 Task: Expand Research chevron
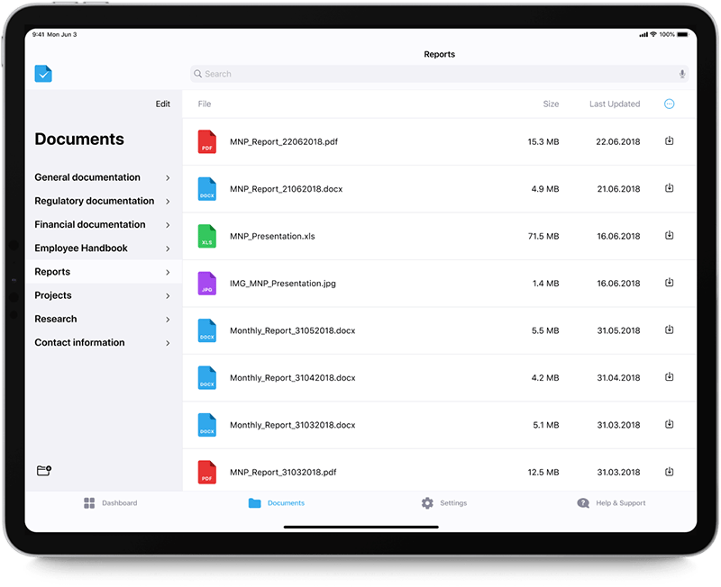coord(168,320)
